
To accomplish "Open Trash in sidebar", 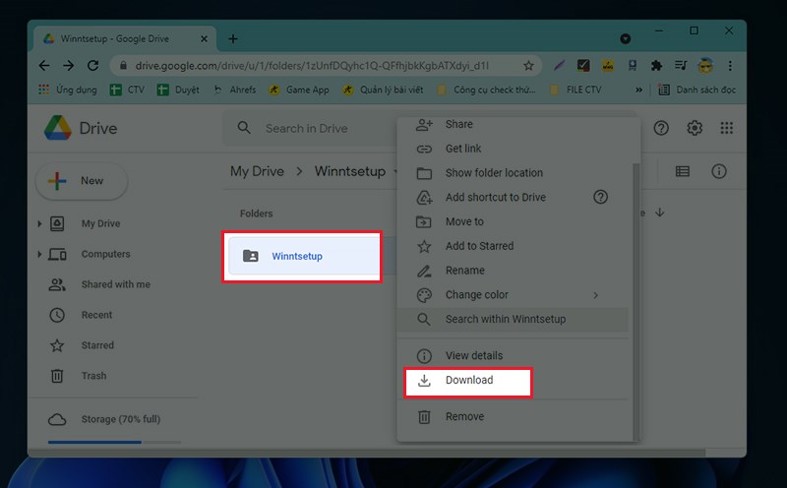I will [x=93, y=376].
